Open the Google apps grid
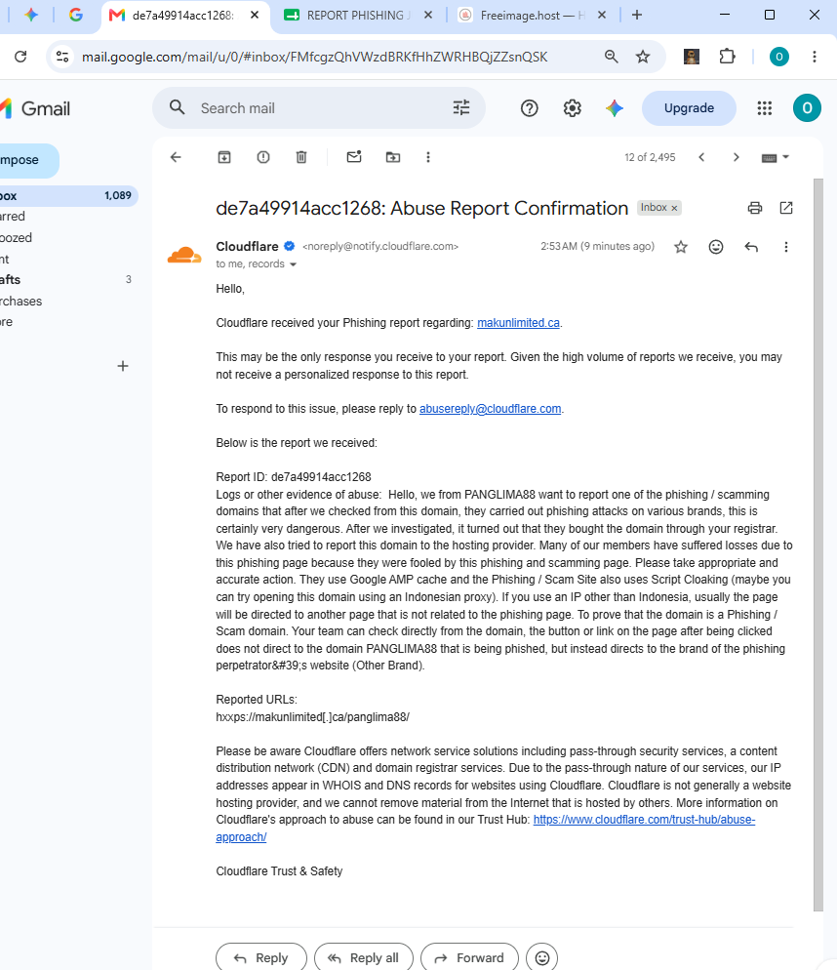 pos(765,108)
